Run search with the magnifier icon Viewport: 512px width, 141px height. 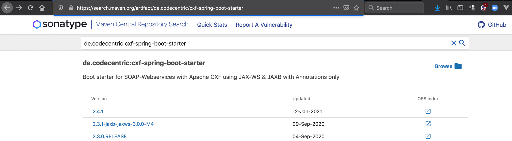click(462, 43)
